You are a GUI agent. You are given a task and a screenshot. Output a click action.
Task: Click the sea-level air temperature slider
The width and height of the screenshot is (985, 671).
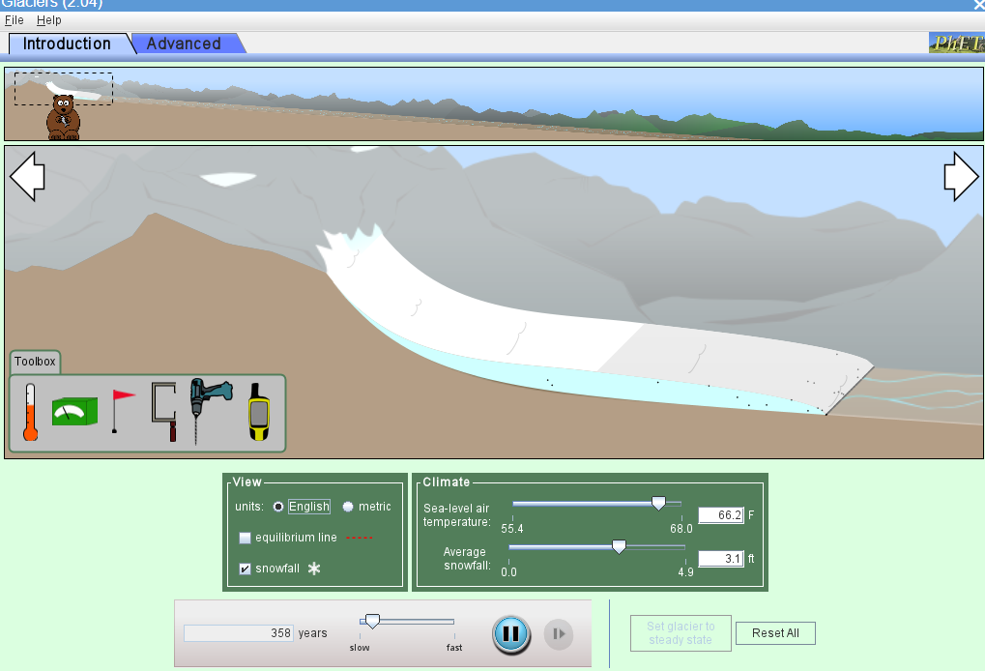658,503
